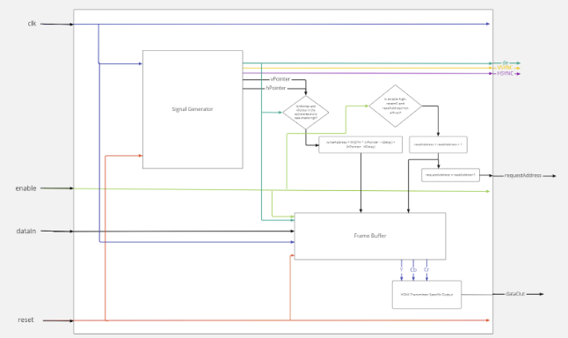Viewport: 568px width, 338px height.
Task: Click the requestAddress assignment box
Action: (x=450, y=175)
